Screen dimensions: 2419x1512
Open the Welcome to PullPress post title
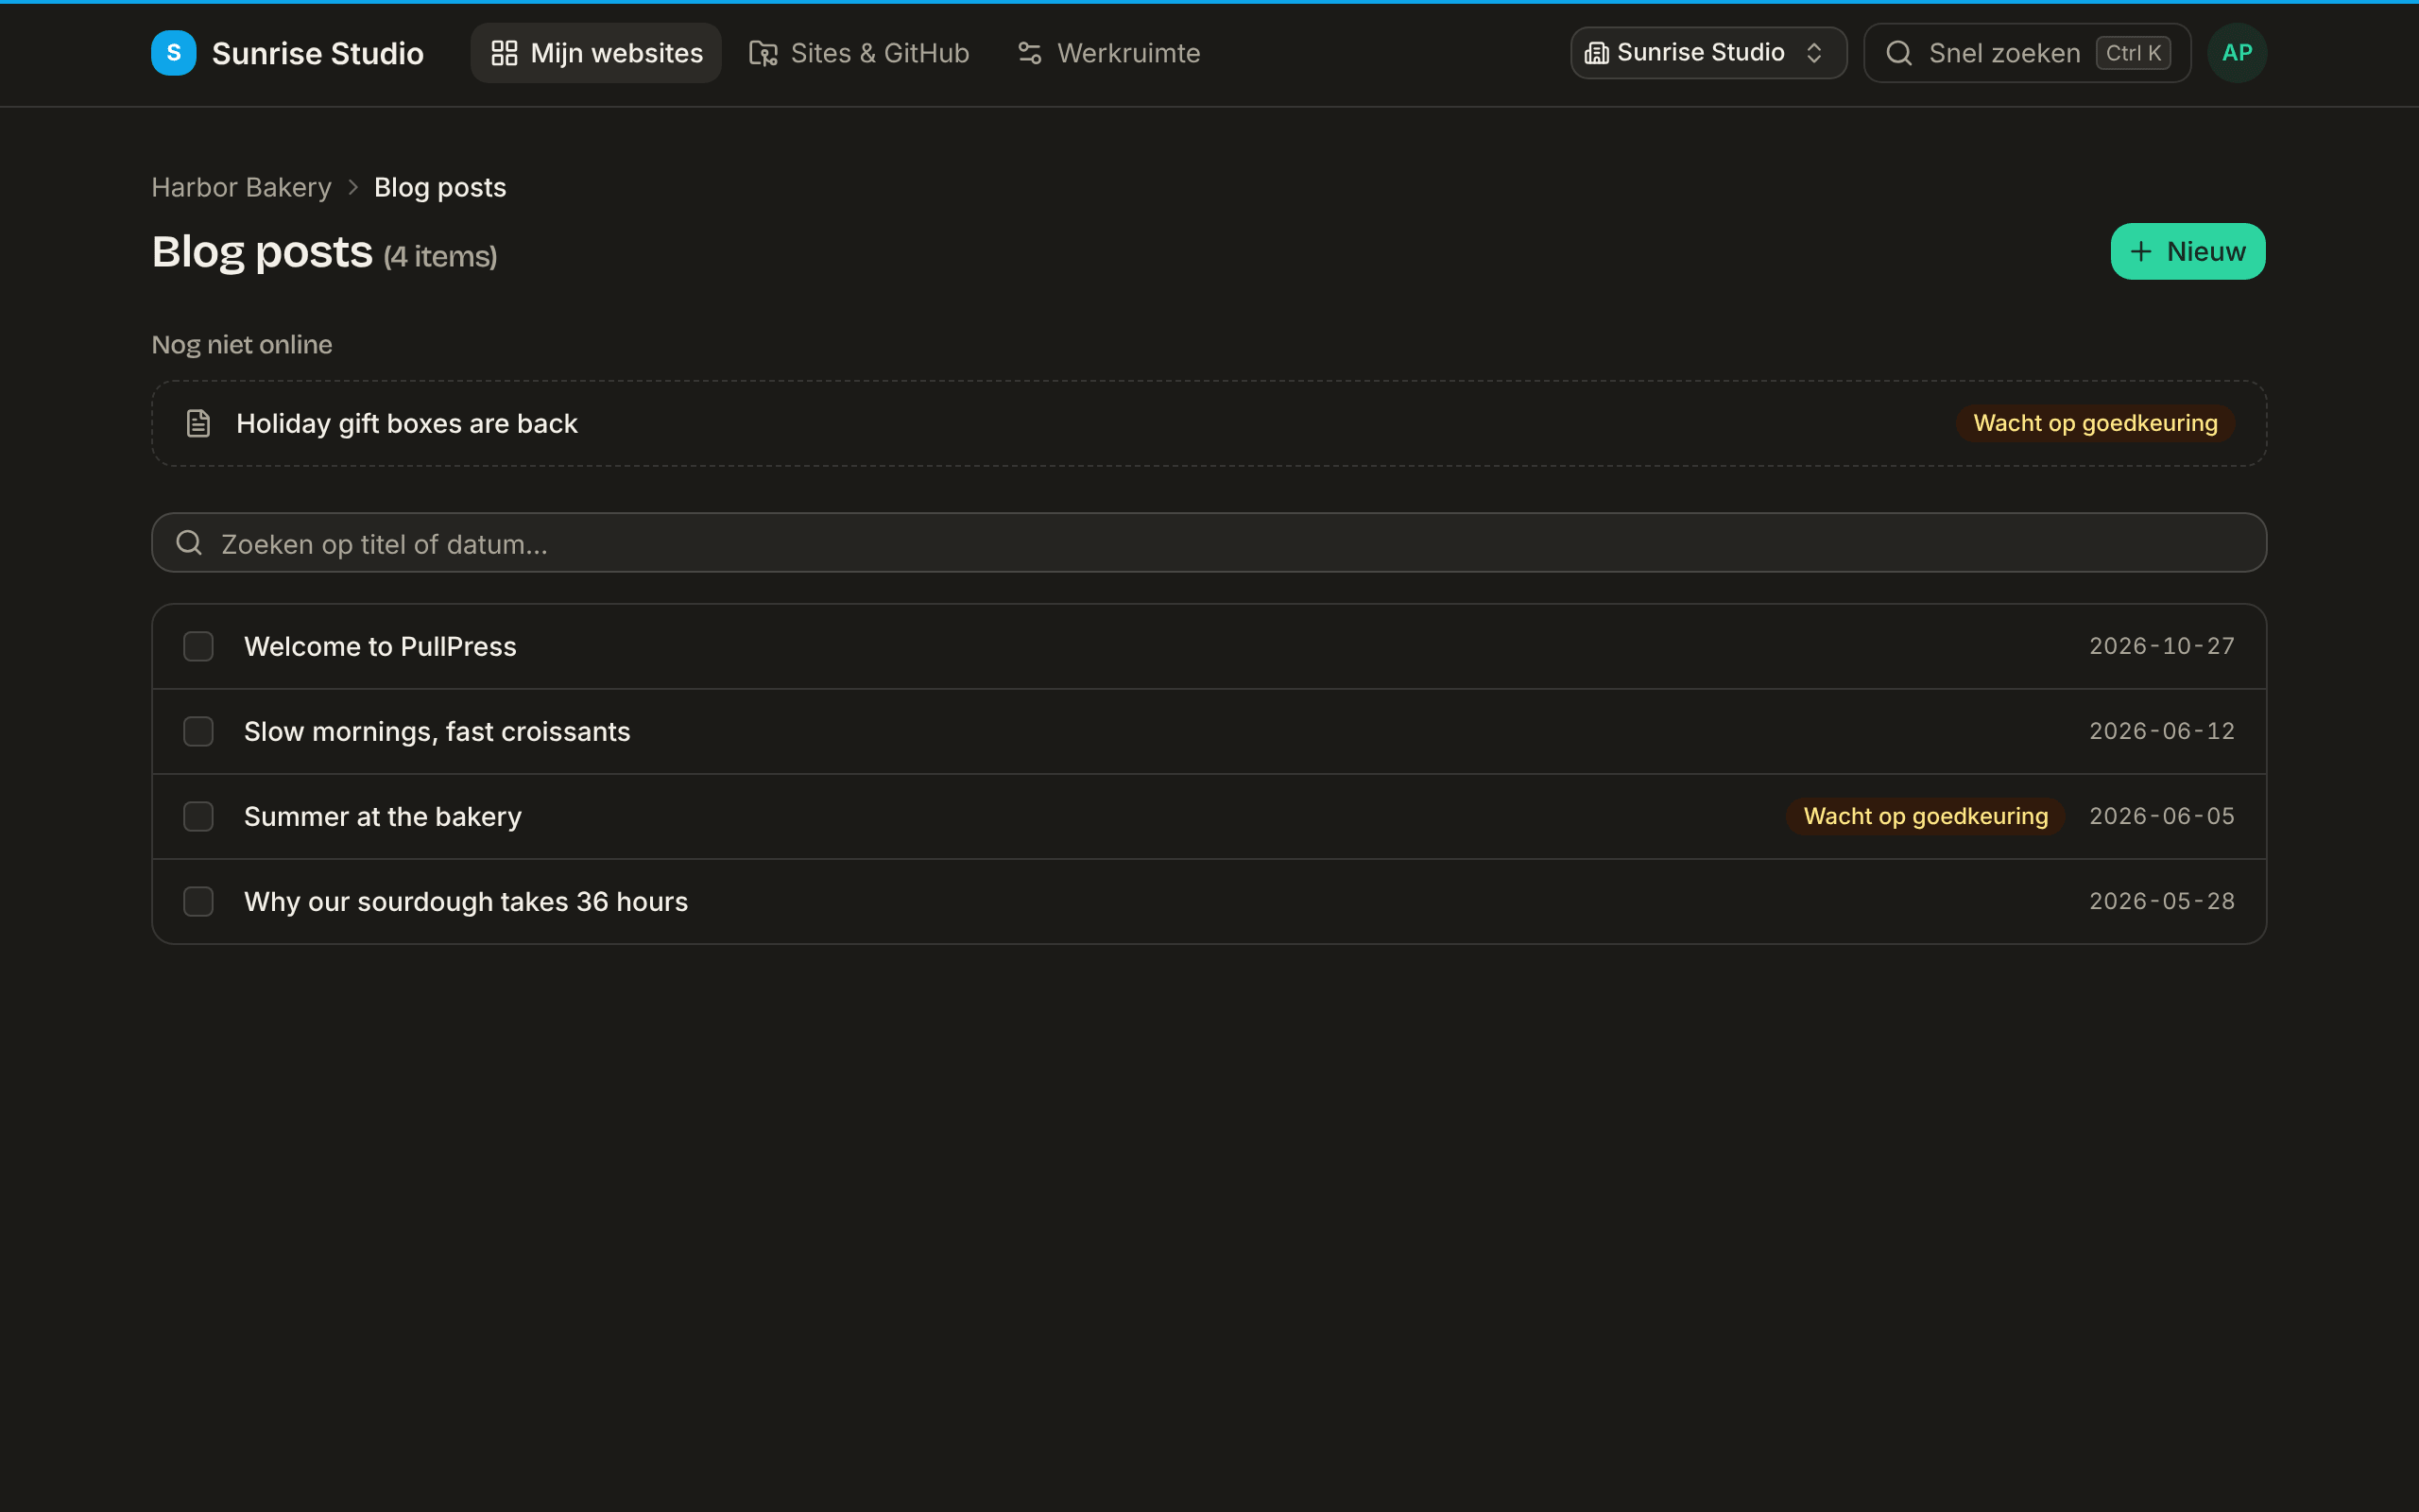pos(380,646)
